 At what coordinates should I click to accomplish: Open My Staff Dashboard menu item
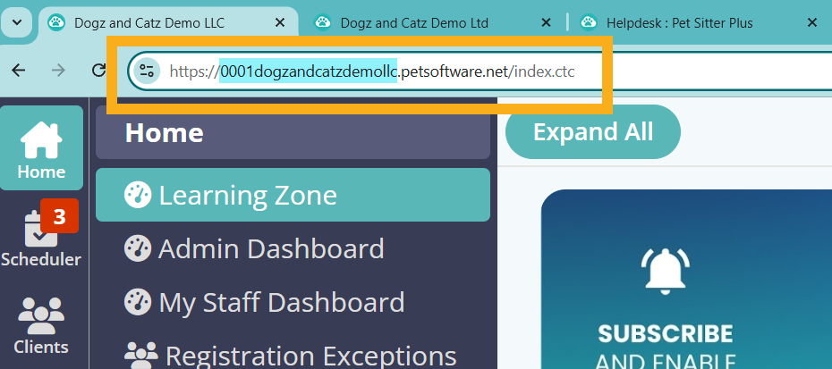pos(293,302)
